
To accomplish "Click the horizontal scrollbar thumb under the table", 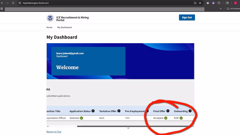I will pos(134,126).
